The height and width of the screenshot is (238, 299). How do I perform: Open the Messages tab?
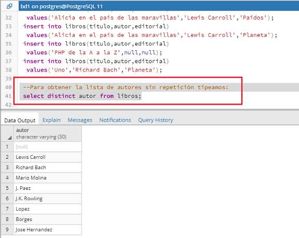pyautogui.click(x=80, y=120)
